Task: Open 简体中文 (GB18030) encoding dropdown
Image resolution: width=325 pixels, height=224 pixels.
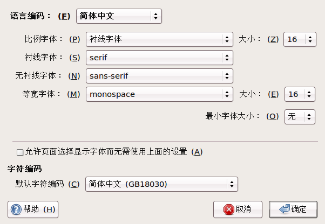Action: click(161, 184)
